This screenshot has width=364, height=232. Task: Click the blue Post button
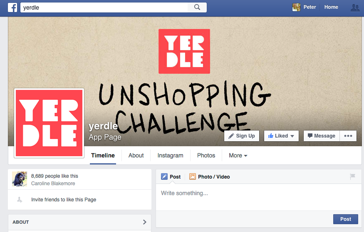346,219
